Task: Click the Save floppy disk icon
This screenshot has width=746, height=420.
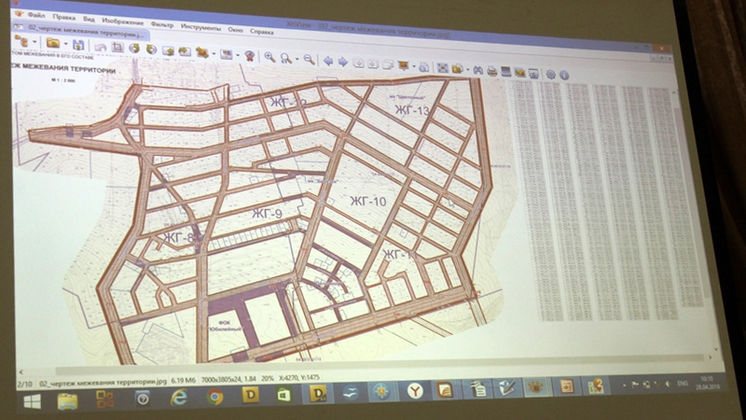Action: click(x=78, y=44)
